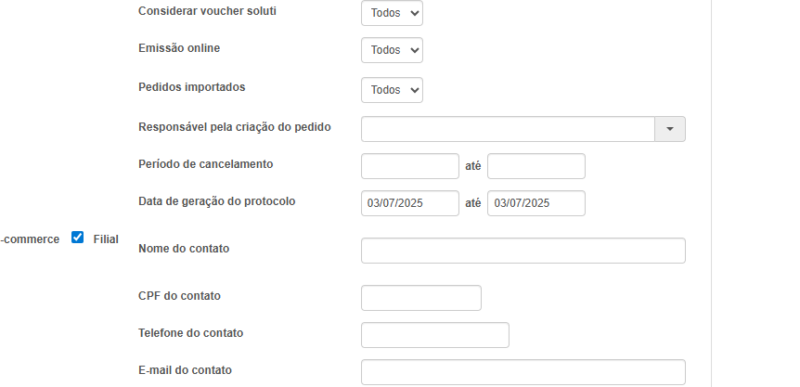
Task: Open the Pedidos importados dropdown
Action: point(392,90)
